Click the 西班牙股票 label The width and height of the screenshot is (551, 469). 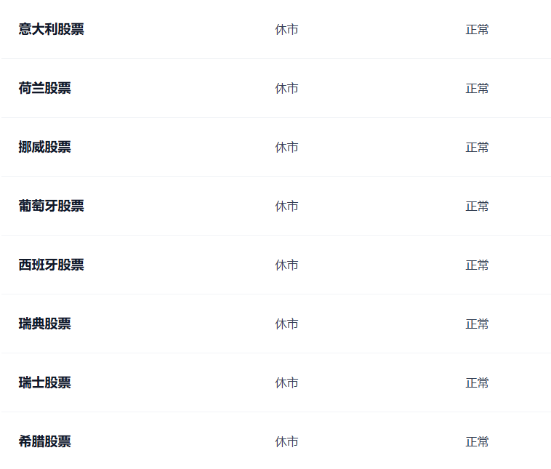tap(51, 265)
